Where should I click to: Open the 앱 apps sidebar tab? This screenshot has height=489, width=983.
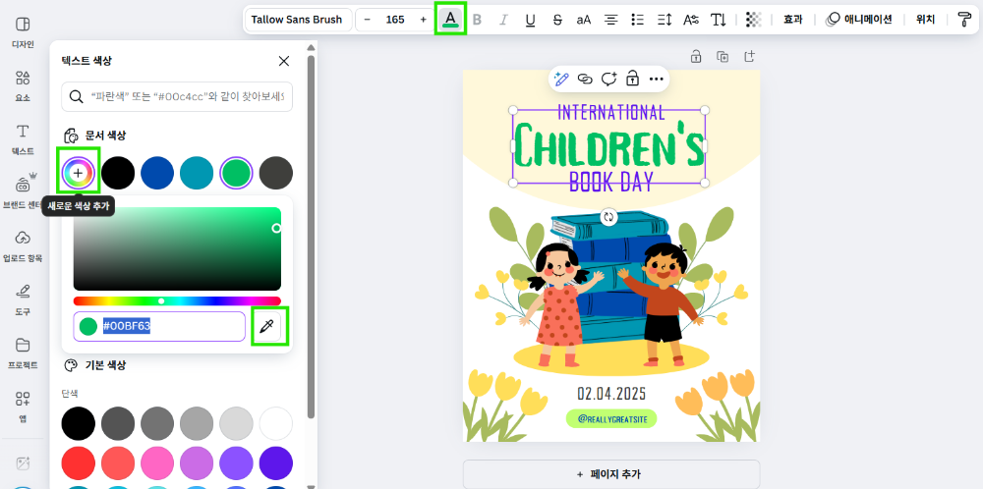23,406
